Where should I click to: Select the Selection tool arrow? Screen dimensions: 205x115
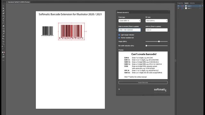[x=4, y=6]
